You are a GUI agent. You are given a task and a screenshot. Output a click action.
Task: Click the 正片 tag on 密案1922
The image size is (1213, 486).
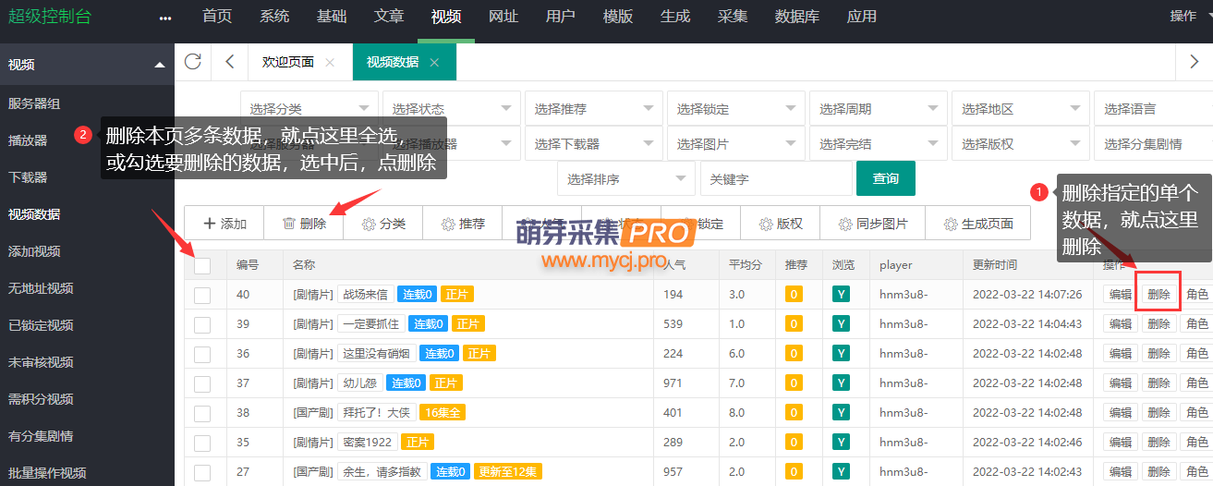click(418, 443)
